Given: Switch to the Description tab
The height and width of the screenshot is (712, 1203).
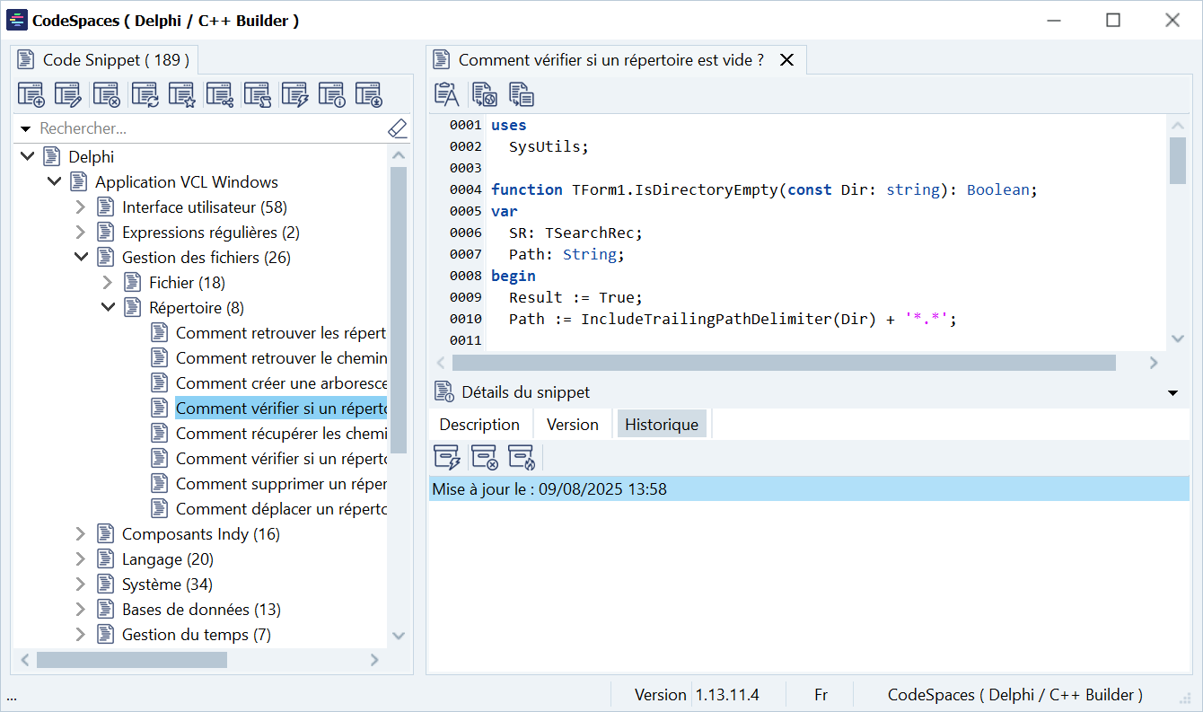Looking at the screenshot, I should [479, 425].
